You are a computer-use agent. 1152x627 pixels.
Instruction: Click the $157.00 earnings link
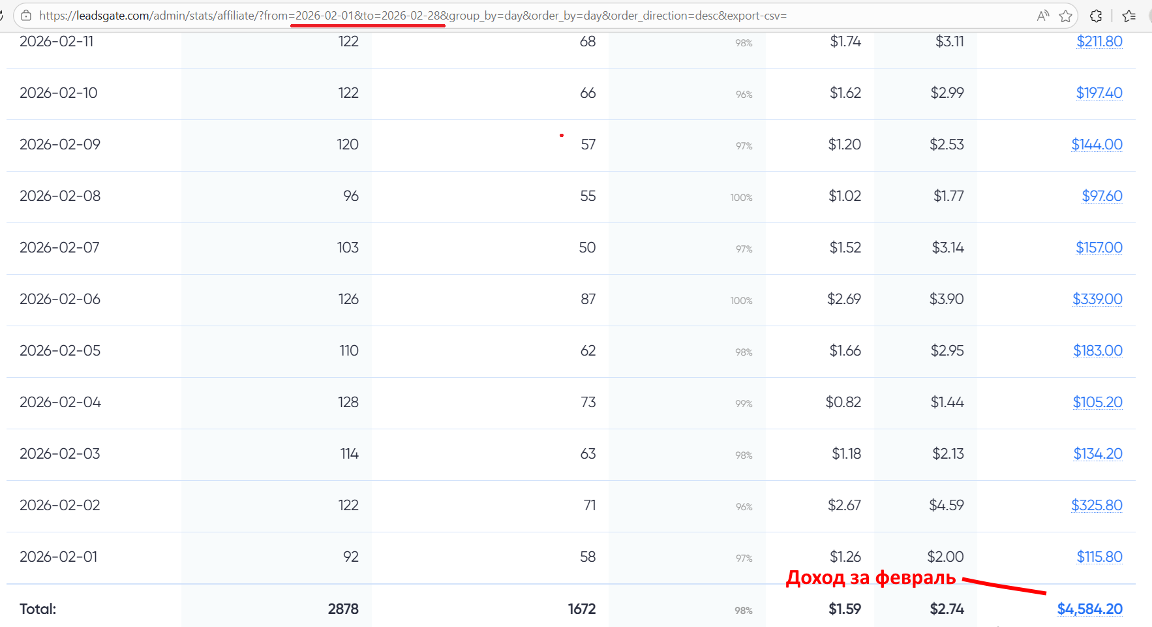tap(1099, 248)
